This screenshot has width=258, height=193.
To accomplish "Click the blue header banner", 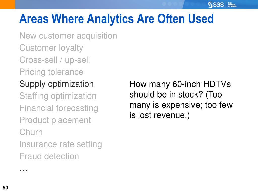I will click(x=137, y=5).
